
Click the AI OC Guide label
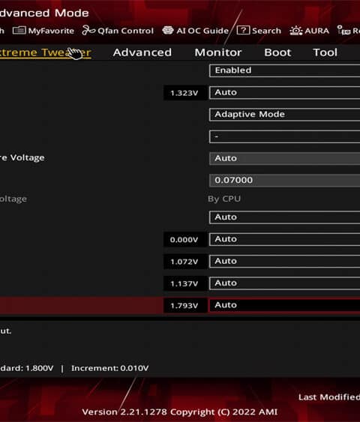(202, 31)
